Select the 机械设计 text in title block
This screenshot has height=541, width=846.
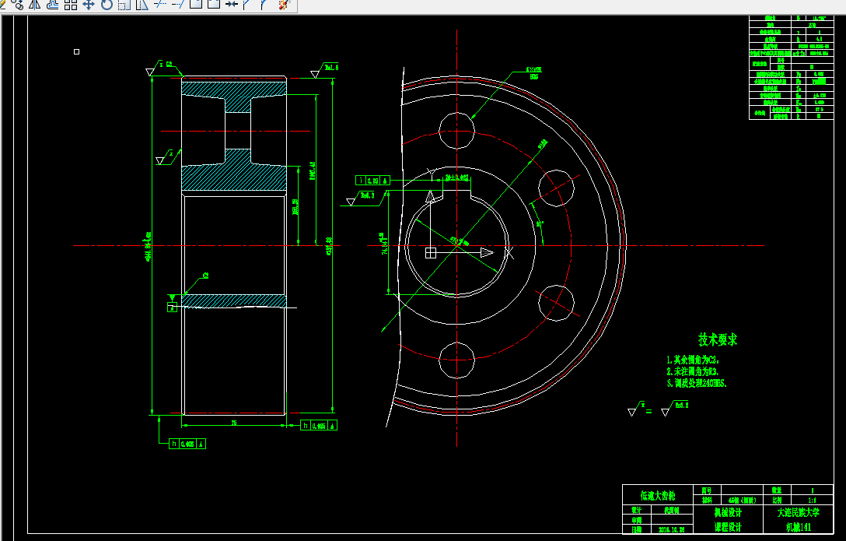pos(728,512)
